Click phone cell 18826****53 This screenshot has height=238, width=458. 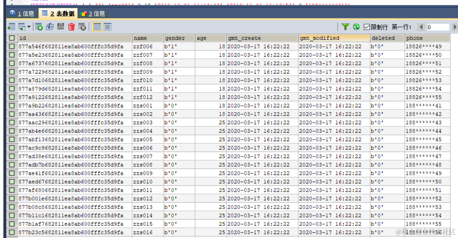(x=427, y=80)
